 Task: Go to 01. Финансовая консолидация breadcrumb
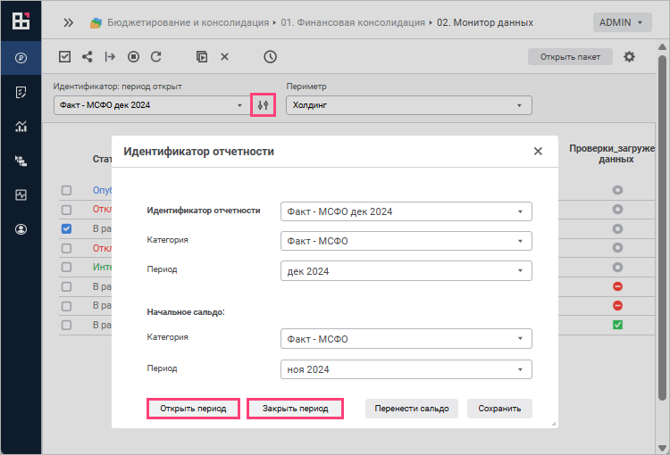coord(352,22)
